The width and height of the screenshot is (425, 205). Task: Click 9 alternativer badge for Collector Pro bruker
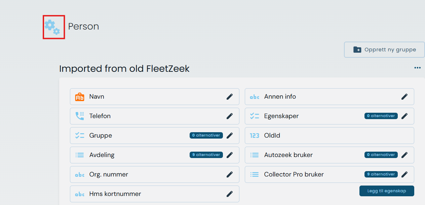pos(381,174)
